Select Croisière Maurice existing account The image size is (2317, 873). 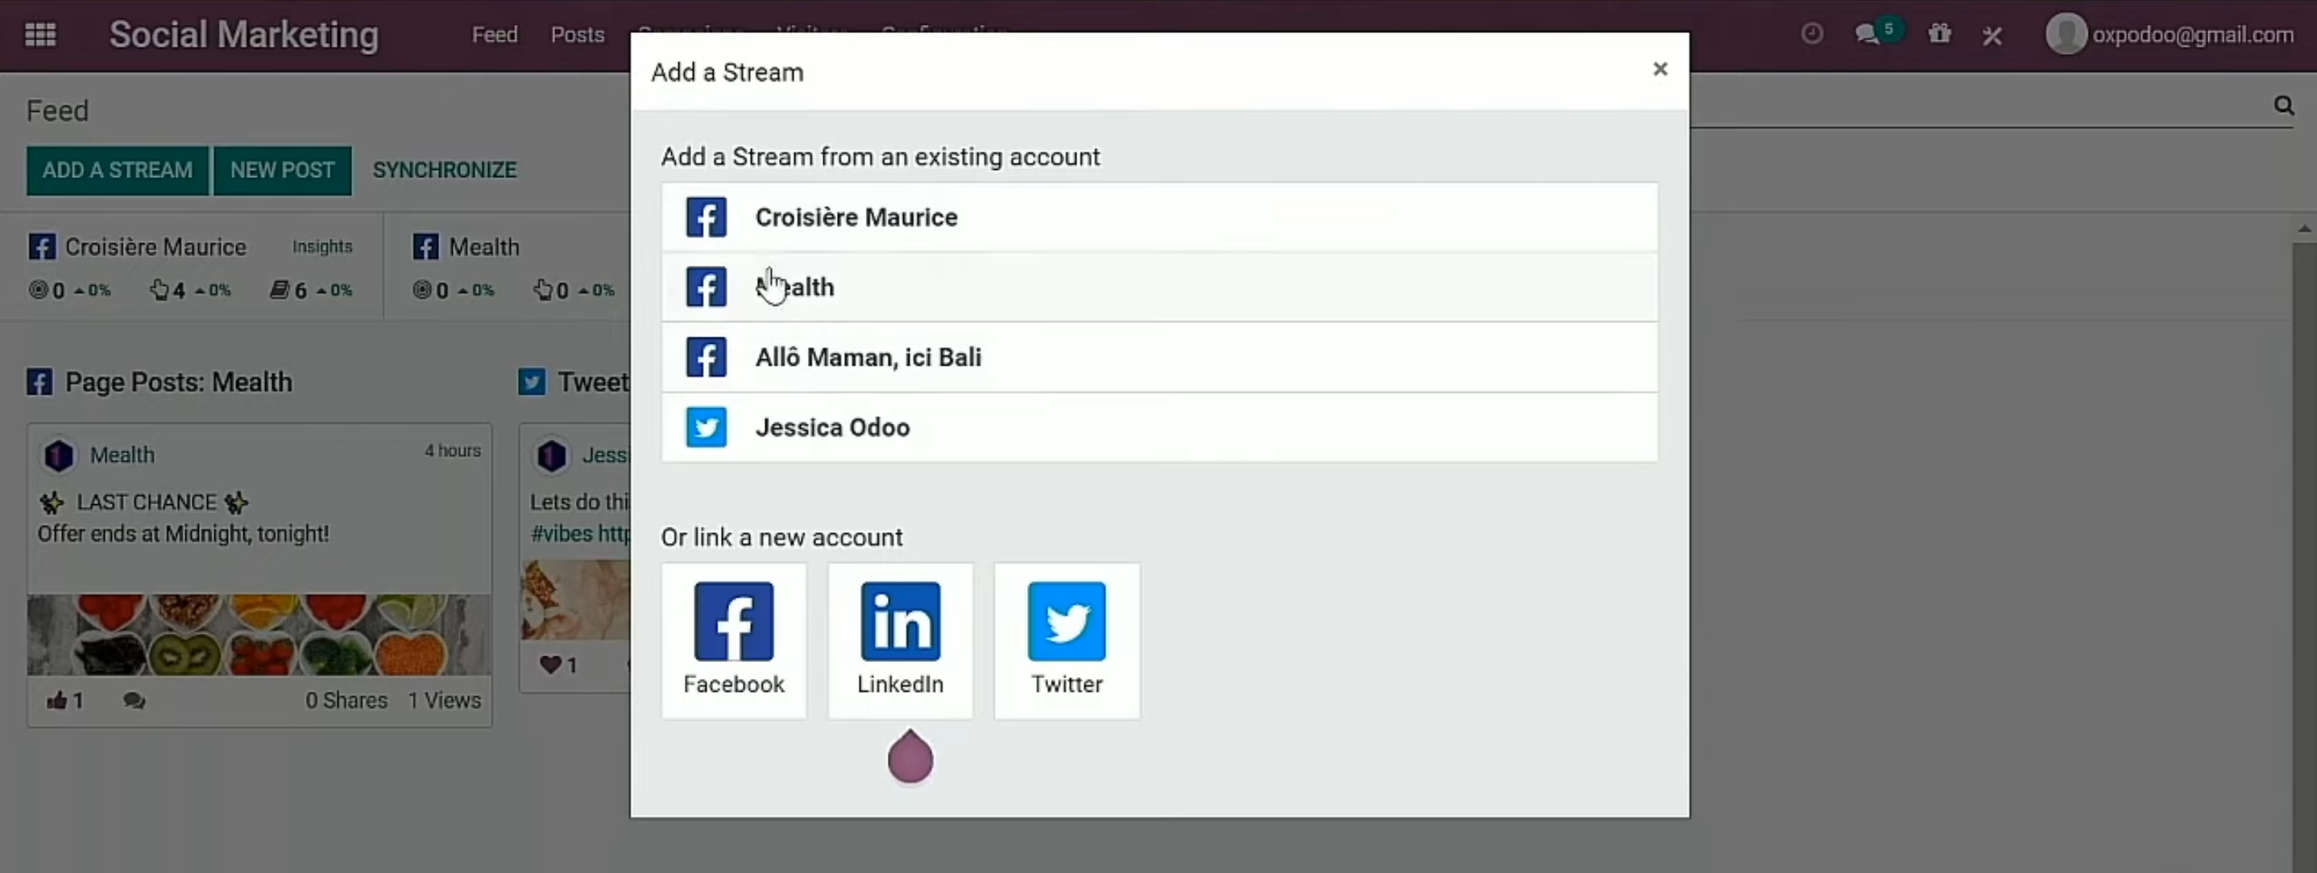pos(1158,217)
